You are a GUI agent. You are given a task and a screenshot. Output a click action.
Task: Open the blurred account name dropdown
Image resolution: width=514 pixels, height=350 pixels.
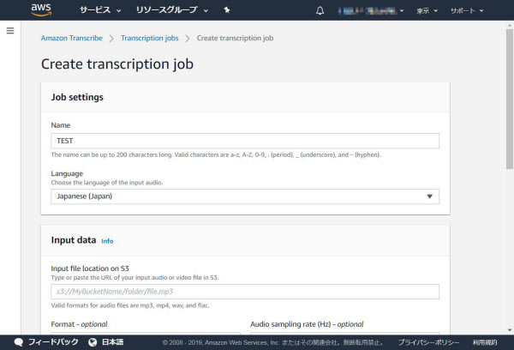coord(371,11)
